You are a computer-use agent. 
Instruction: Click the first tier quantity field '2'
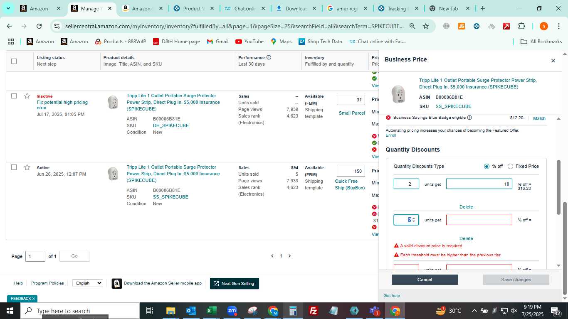[x=406, y=184]
